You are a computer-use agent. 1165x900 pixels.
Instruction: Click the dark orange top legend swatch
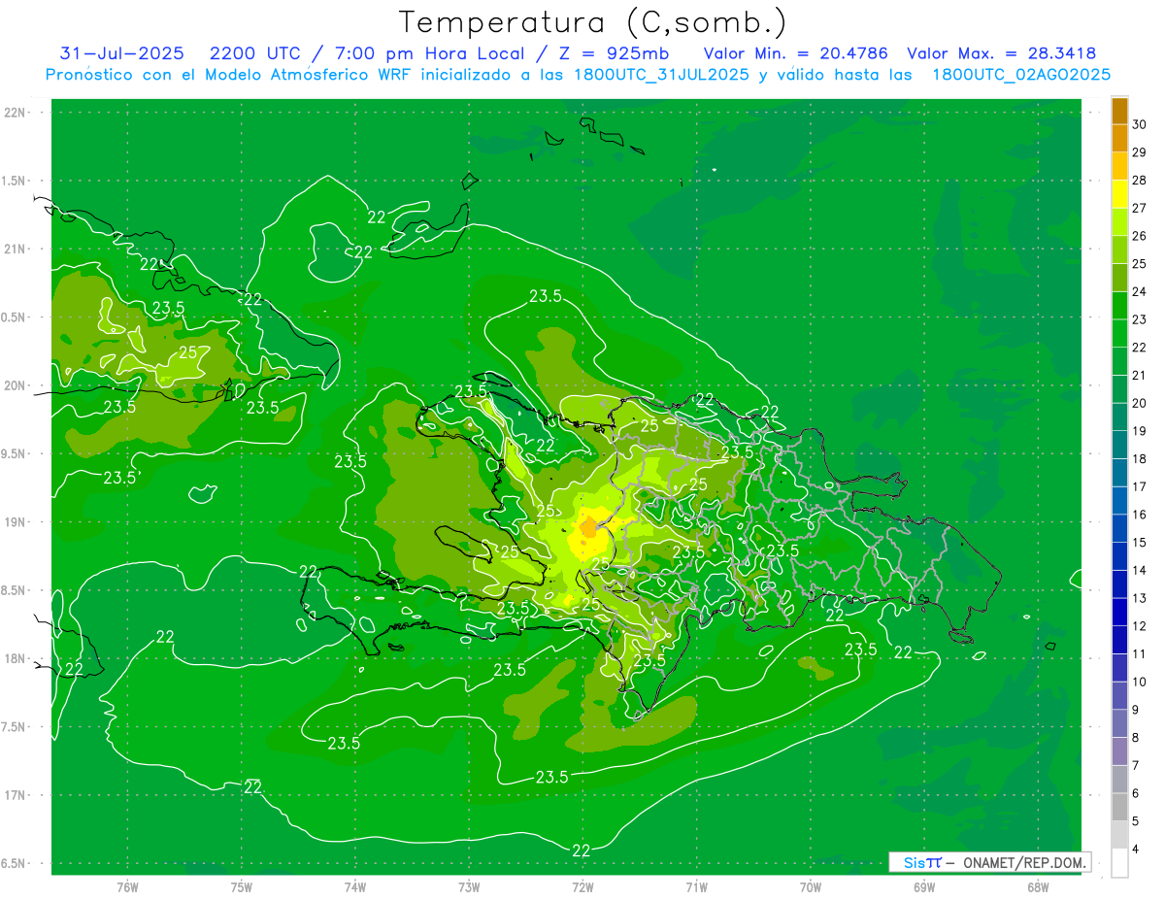[x=1119, y=111]
